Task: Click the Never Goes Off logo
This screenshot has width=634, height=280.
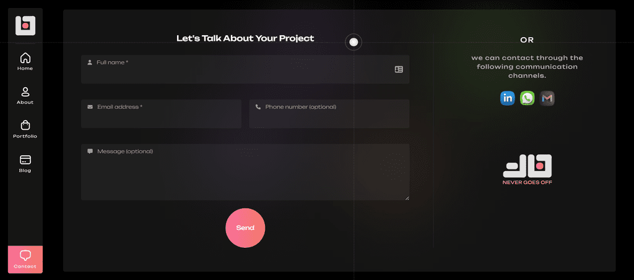Action: [528, 169]
